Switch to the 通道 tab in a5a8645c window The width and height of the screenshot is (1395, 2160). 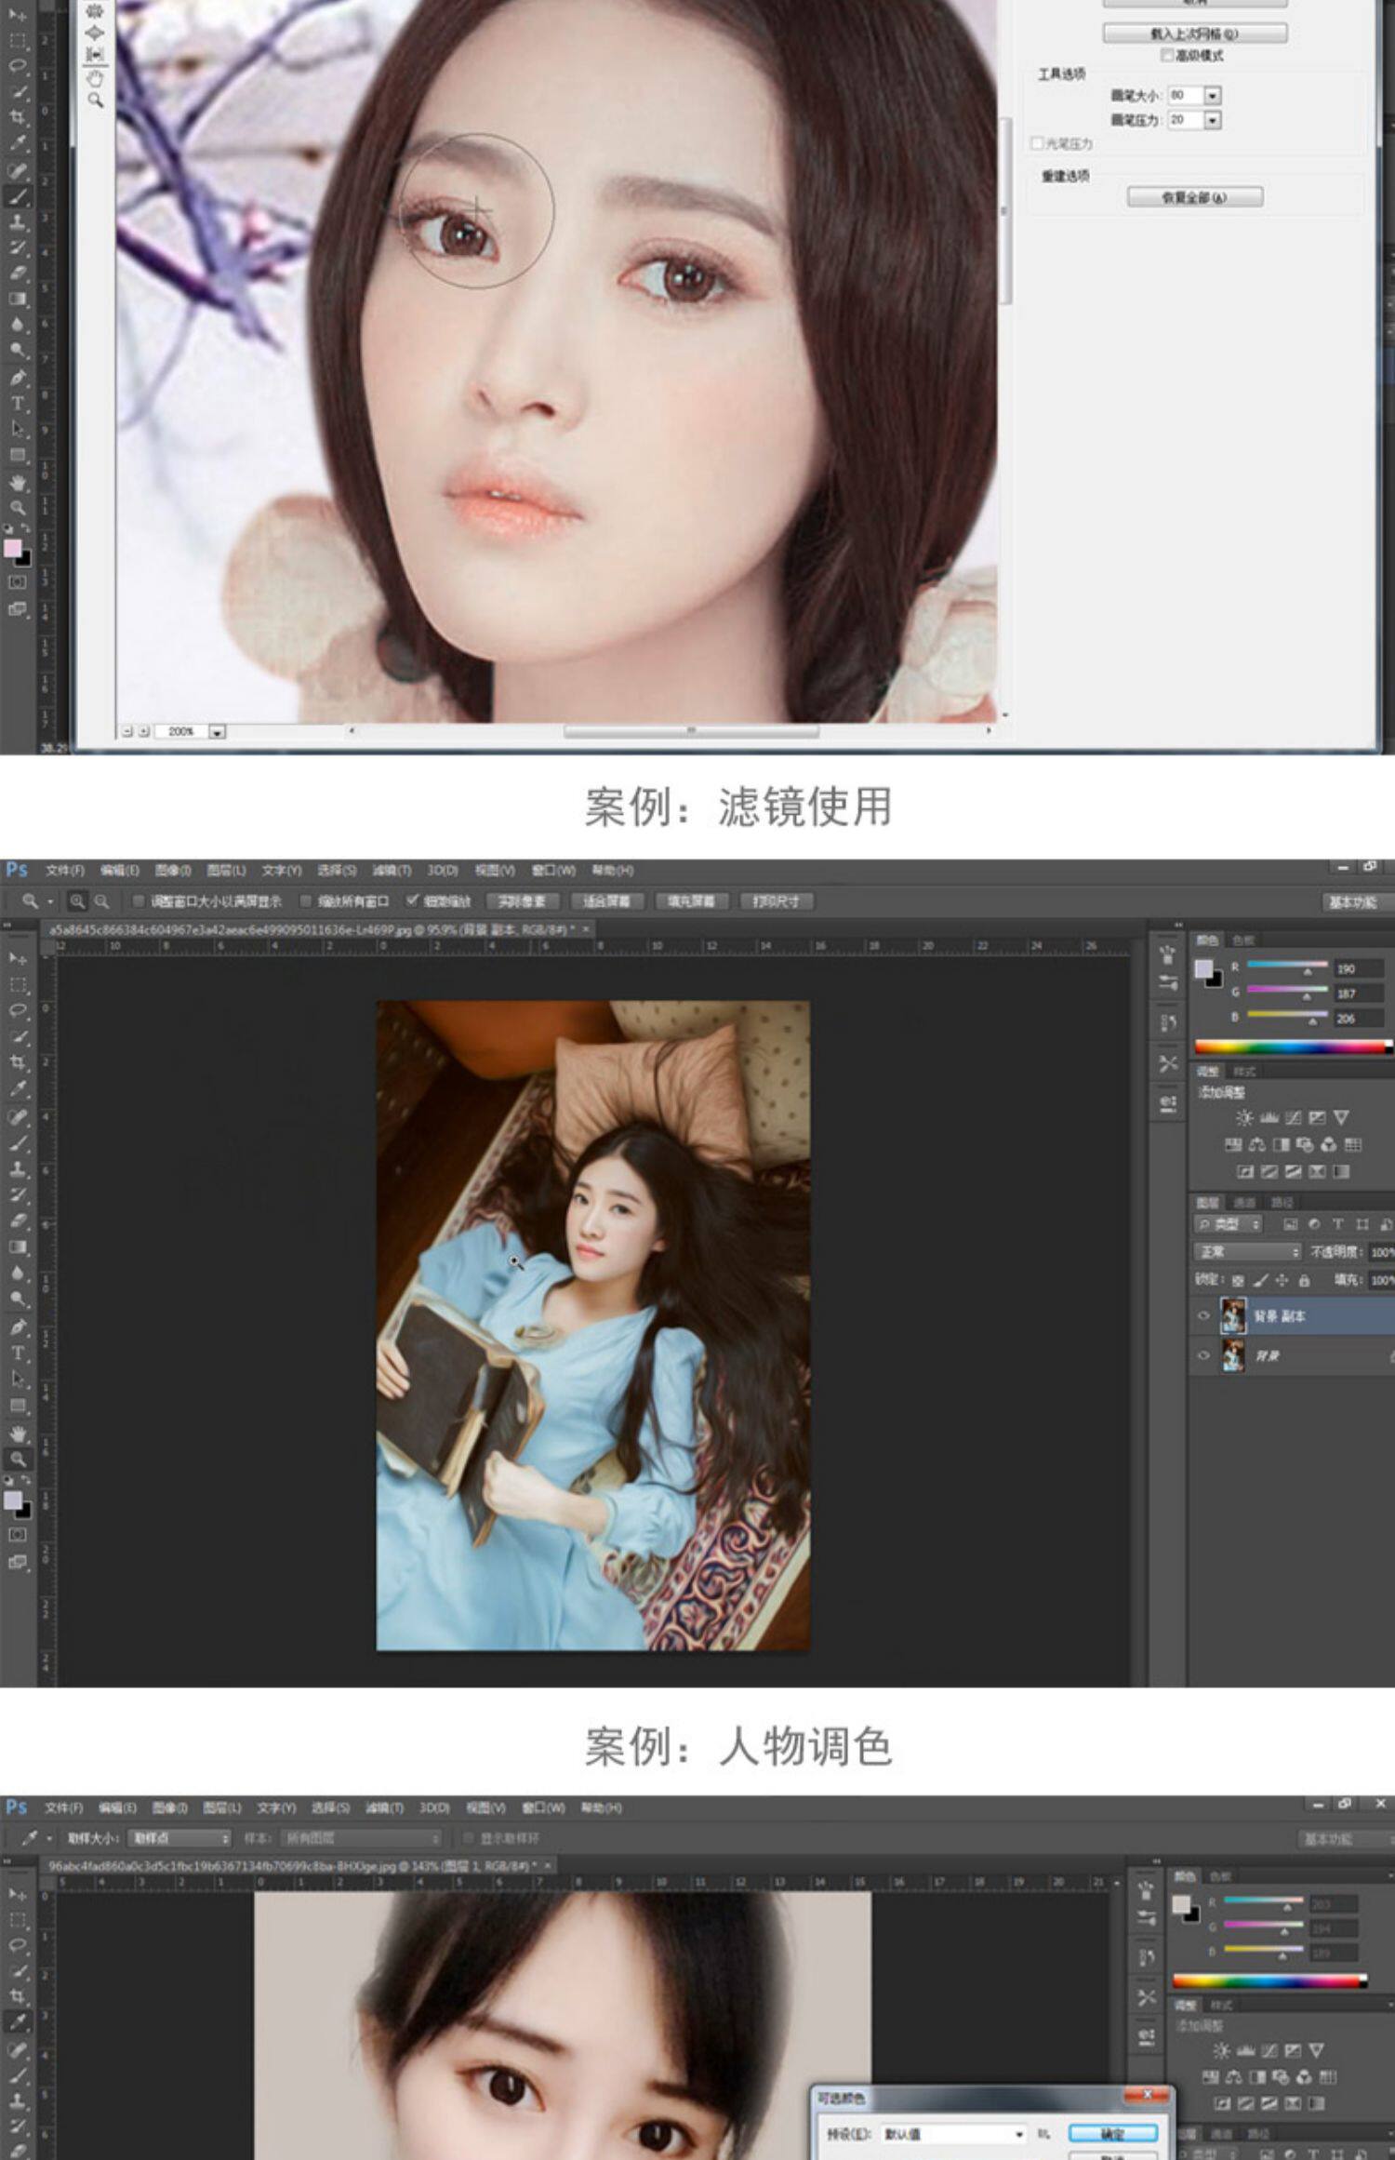[1244, 1203]
